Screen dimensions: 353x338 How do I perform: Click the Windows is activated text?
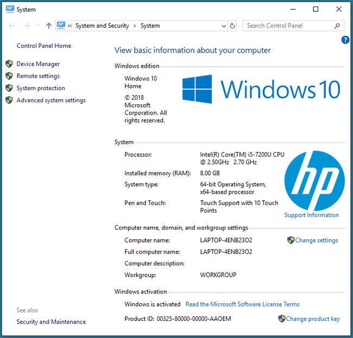click(153, 304)
